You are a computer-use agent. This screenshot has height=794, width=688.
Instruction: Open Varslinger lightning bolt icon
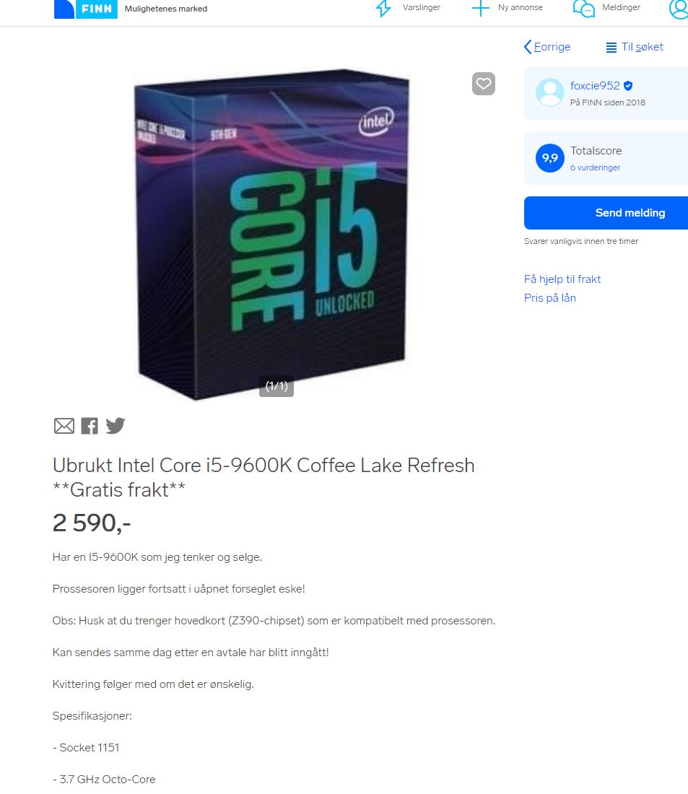383,8
